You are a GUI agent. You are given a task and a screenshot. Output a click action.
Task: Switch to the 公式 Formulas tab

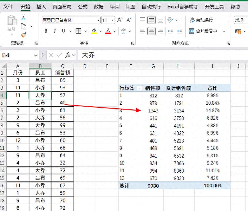[x=83, y=7]
